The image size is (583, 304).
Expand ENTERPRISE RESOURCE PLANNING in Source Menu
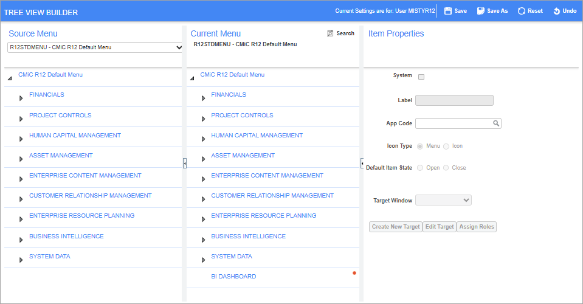pyautogui.click(x=21, y=219)
